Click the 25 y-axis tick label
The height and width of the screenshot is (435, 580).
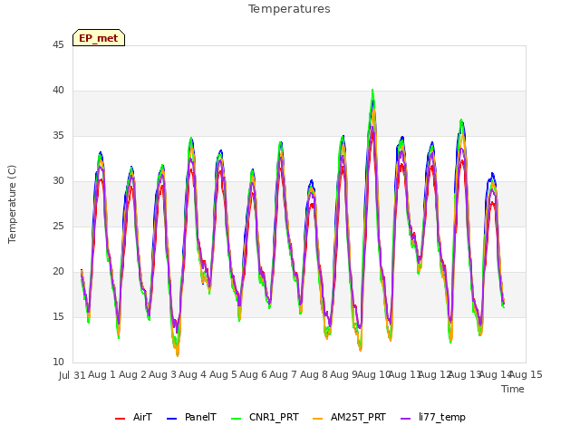point(58,227)
